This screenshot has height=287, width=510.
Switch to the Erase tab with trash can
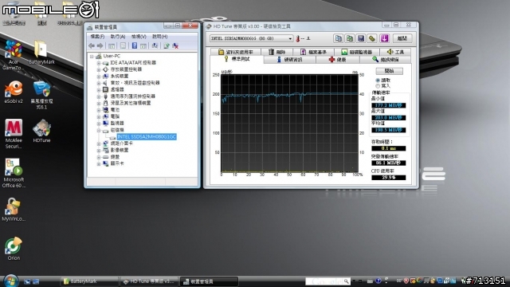[277, 52]
